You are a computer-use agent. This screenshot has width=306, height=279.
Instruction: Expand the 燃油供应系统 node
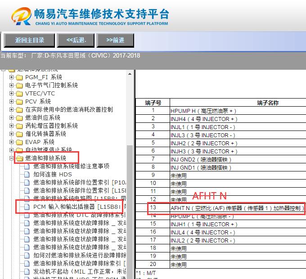coord(12,117)
